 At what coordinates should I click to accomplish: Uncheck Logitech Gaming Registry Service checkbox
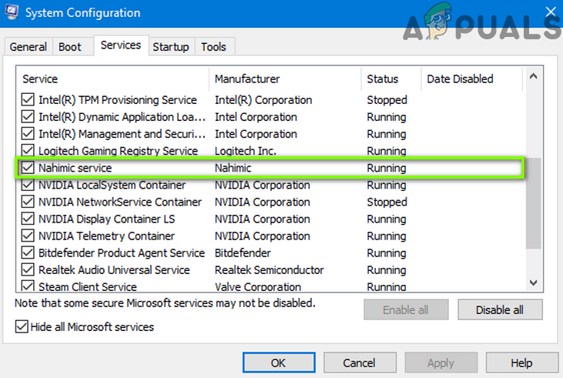pos(28,151)
